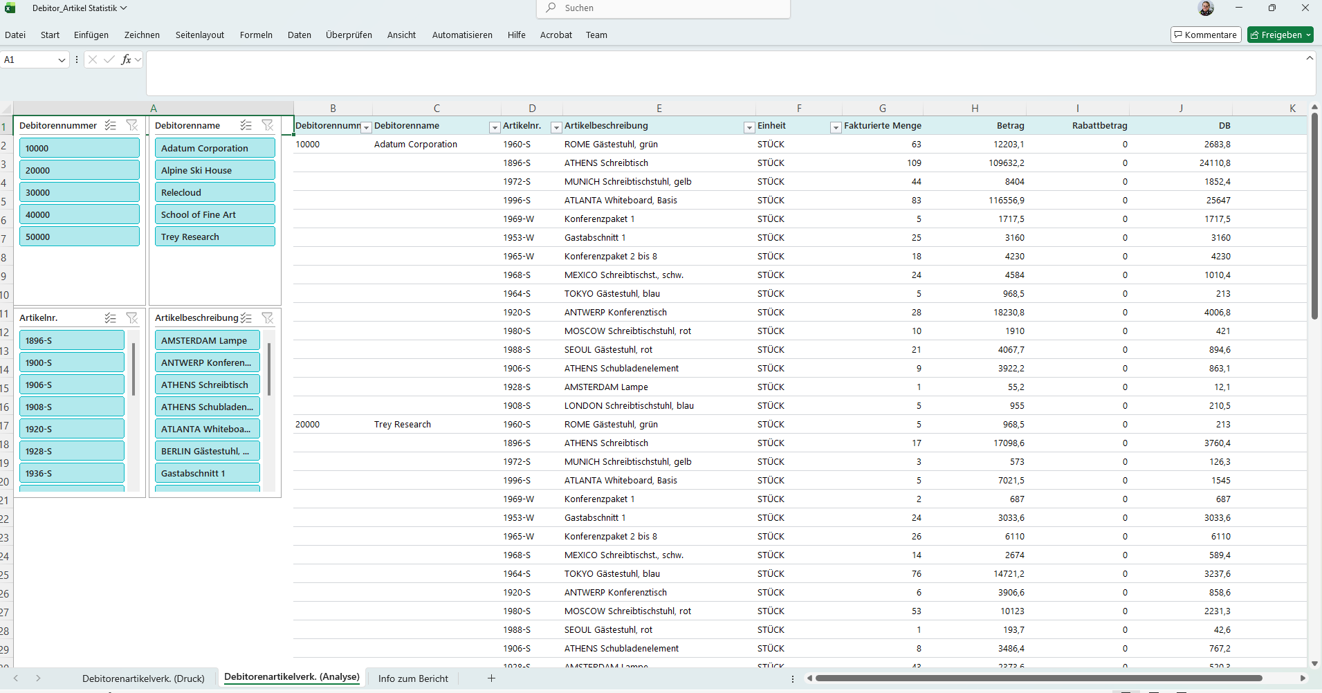Open the Automatisieren tab
The image size is (1322, 693).
[x=462, y=35]
